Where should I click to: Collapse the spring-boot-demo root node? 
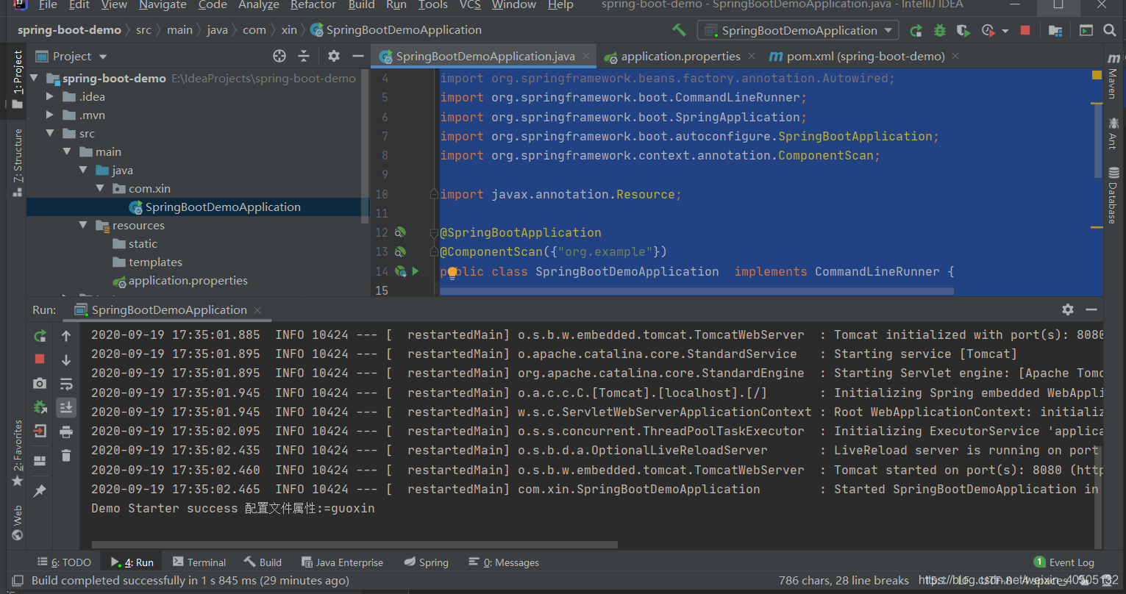33,78
